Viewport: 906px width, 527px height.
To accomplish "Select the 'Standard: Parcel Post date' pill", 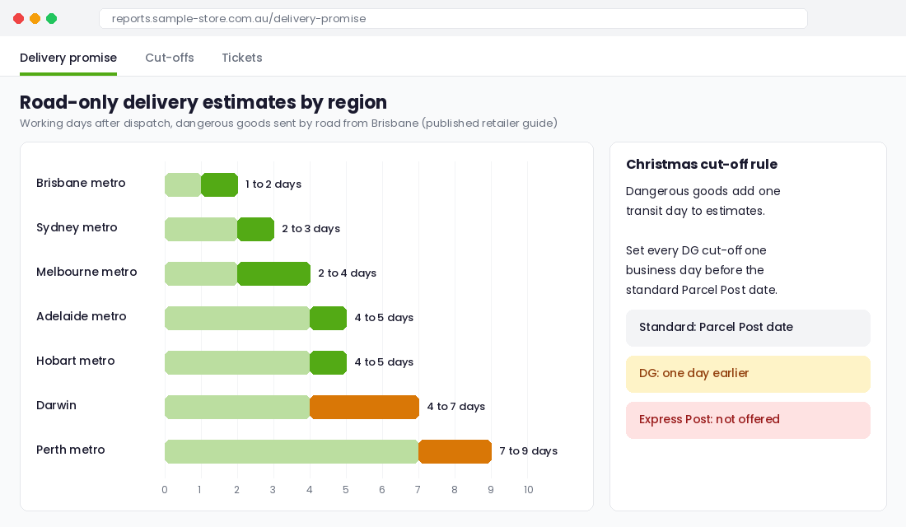I will tap(748, 328).
